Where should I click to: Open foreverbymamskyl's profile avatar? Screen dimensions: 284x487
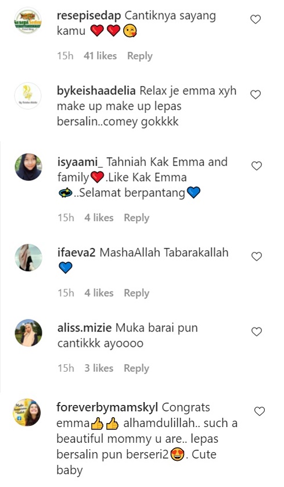[27, 412]
